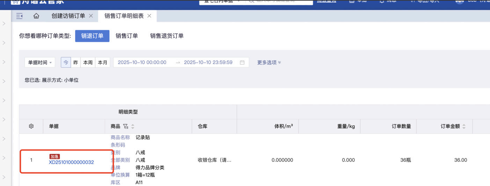This screenshot has height=186, width=490.
Task: Open the date range calendar icon
Action: pyautogui.click(x=242, y=62)
